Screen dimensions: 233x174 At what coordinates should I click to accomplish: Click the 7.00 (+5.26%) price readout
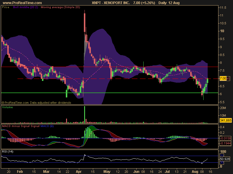pyautogui.click(x=144, y=3)
